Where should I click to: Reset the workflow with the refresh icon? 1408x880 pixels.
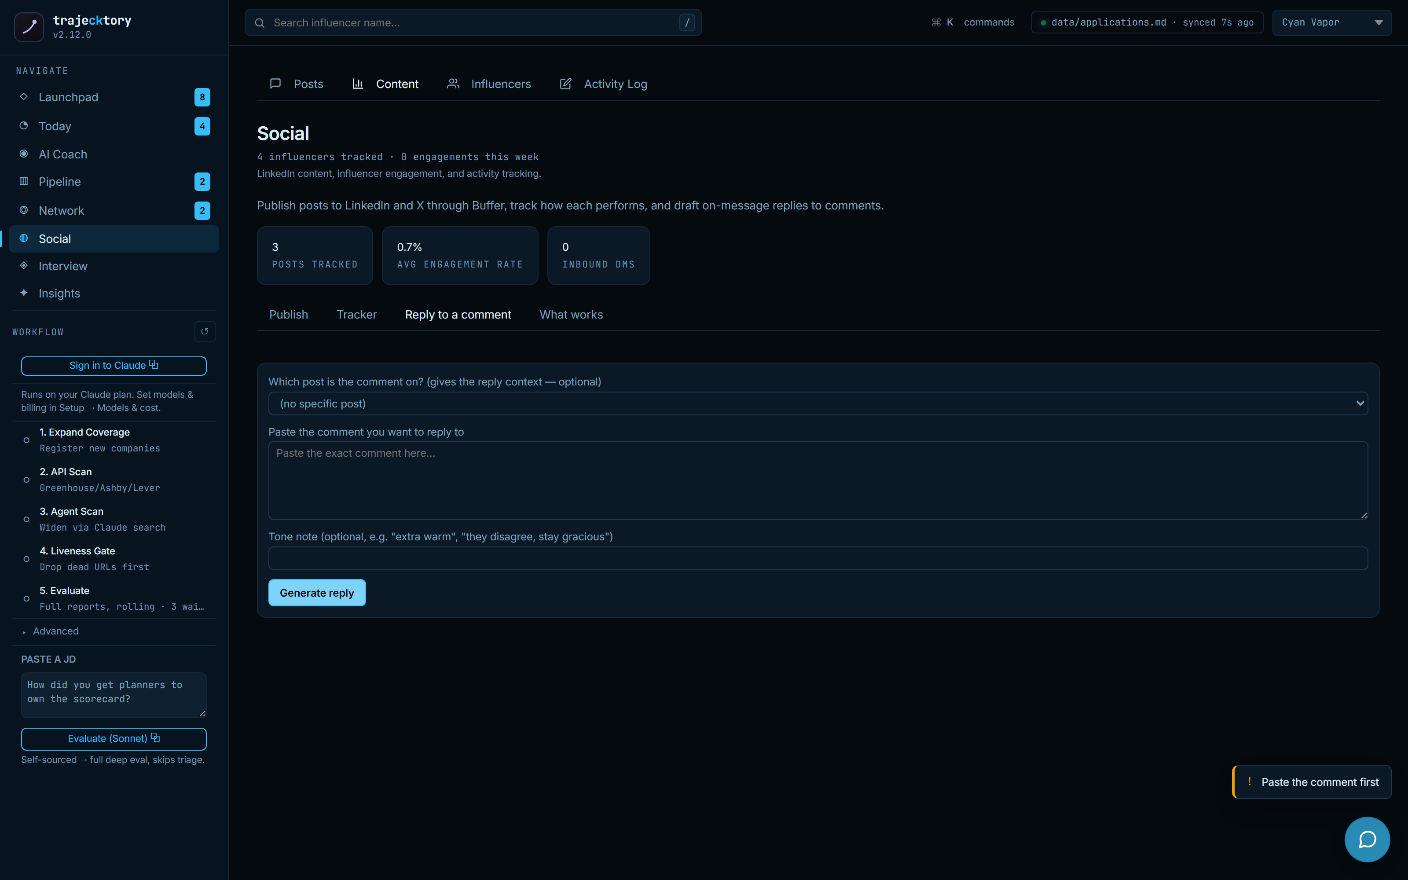[x=205, y=332]
